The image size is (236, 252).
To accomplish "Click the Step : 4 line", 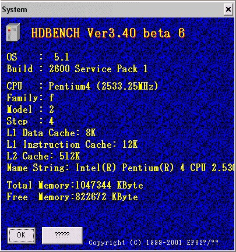I will (30, 121).
